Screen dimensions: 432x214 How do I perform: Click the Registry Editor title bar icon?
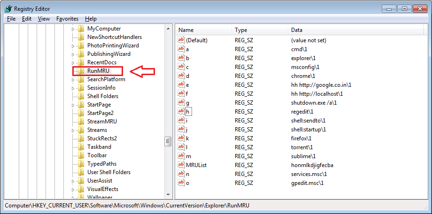click(8, 9)
